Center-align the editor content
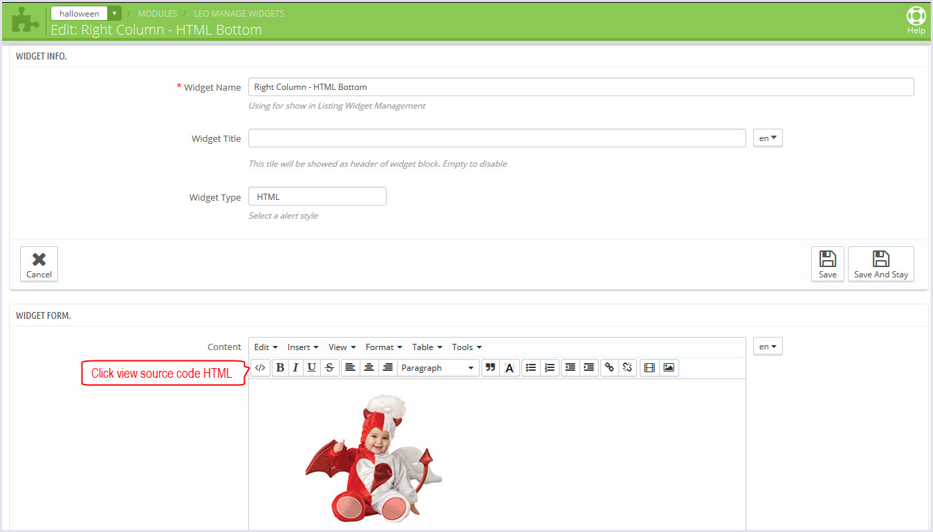 click(x=369, y=367)
